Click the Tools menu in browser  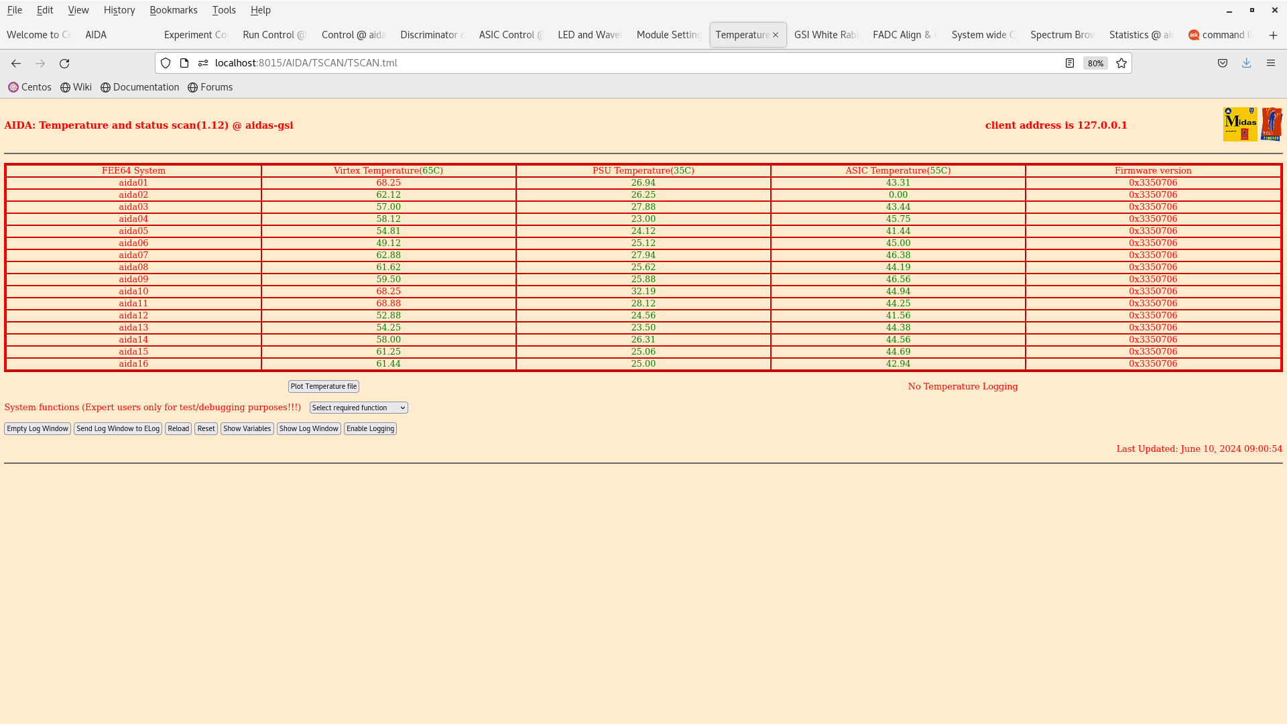[x=224, y=10]
